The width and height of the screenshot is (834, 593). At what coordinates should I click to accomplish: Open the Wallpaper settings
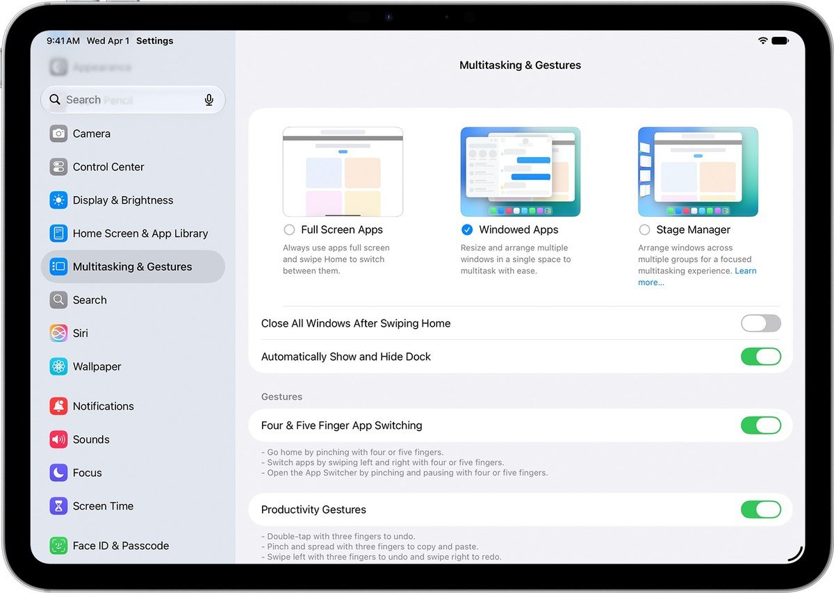133,367
